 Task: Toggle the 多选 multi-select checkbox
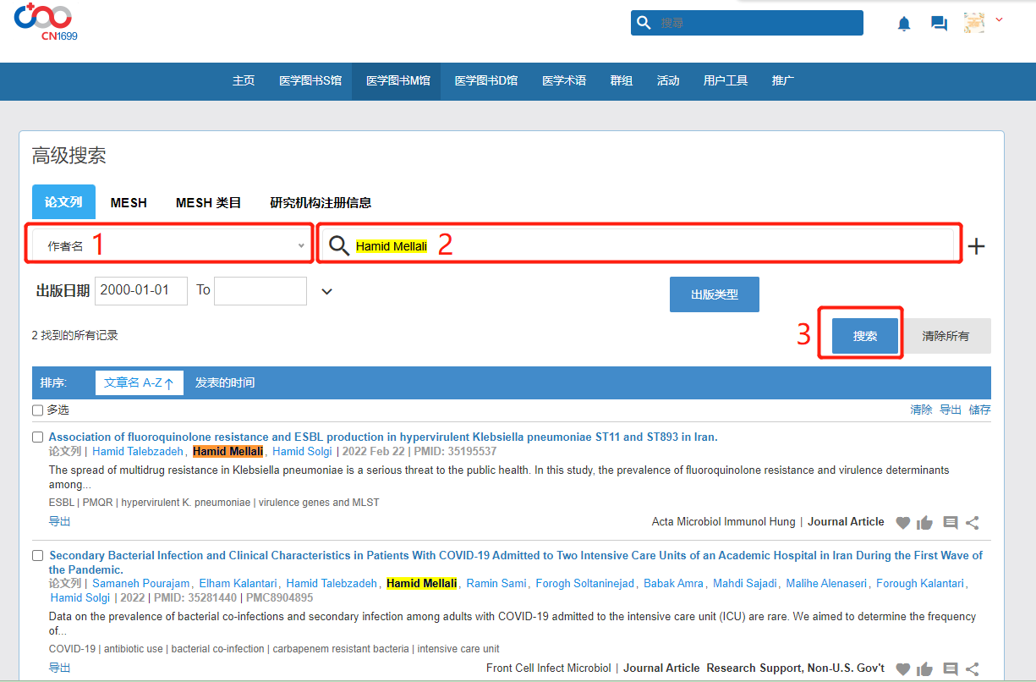click(38, 410)
